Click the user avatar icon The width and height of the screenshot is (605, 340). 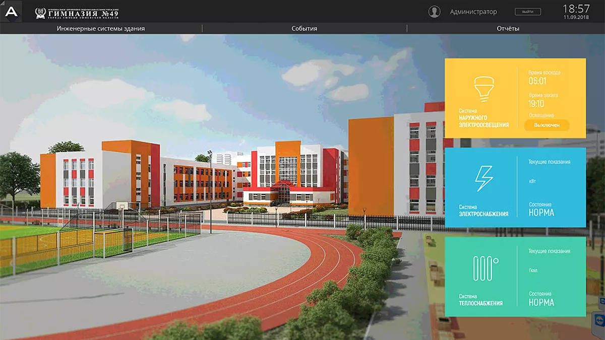pos(434,12)
